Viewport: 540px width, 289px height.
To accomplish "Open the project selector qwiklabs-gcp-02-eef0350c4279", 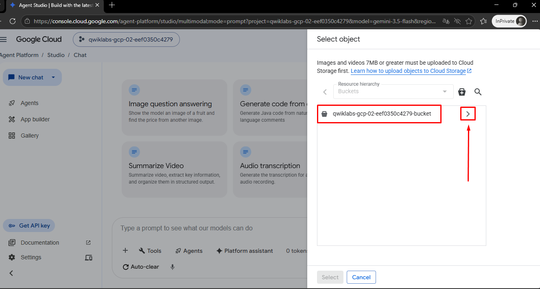I will [126, 39].
